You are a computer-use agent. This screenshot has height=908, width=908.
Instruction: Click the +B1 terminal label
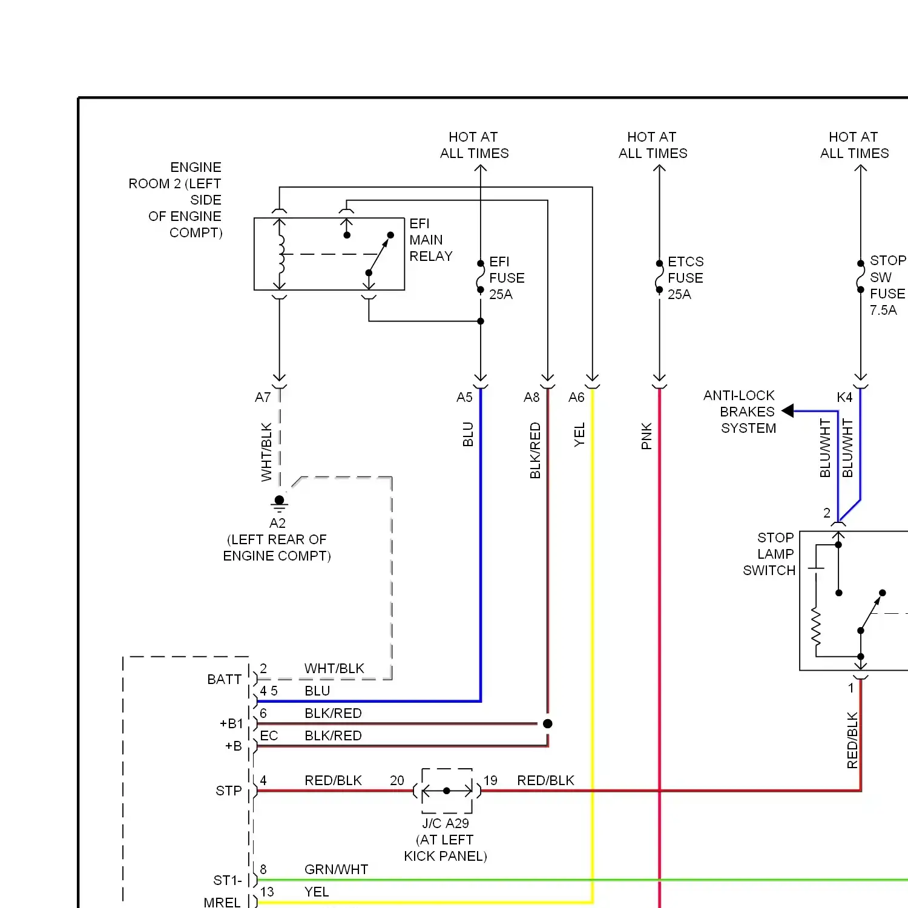tap(231, 723)
